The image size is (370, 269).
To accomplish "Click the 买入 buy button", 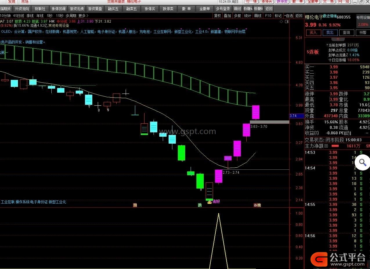I will (313, 33).
